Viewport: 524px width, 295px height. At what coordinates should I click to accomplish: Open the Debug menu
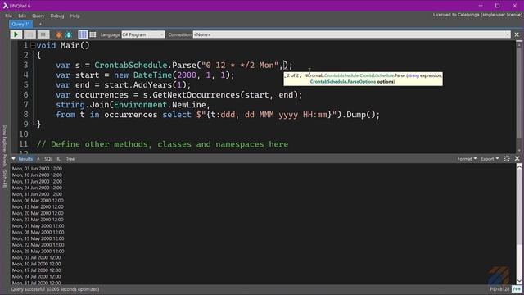point(57,16)
